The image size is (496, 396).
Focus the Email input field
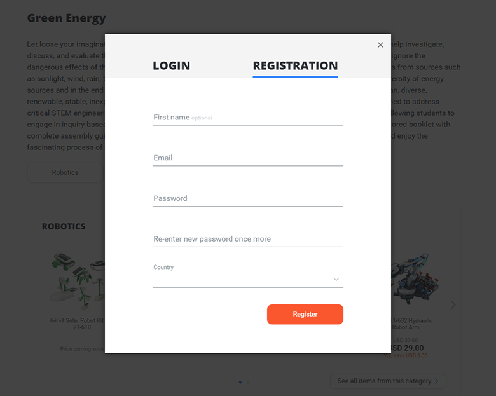(x=248, y=158)
